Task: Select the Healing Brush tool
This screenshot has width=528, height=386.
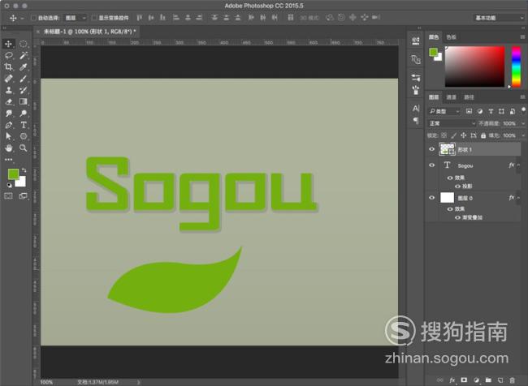Action: coord(8,79)
